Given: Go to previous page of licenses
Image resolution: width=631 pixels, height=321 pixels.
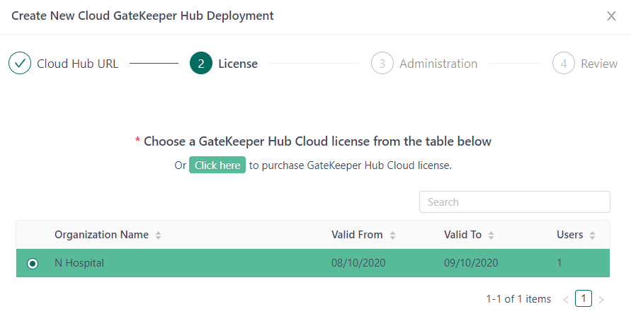Looking at the screenshot, I should [566, 300].
